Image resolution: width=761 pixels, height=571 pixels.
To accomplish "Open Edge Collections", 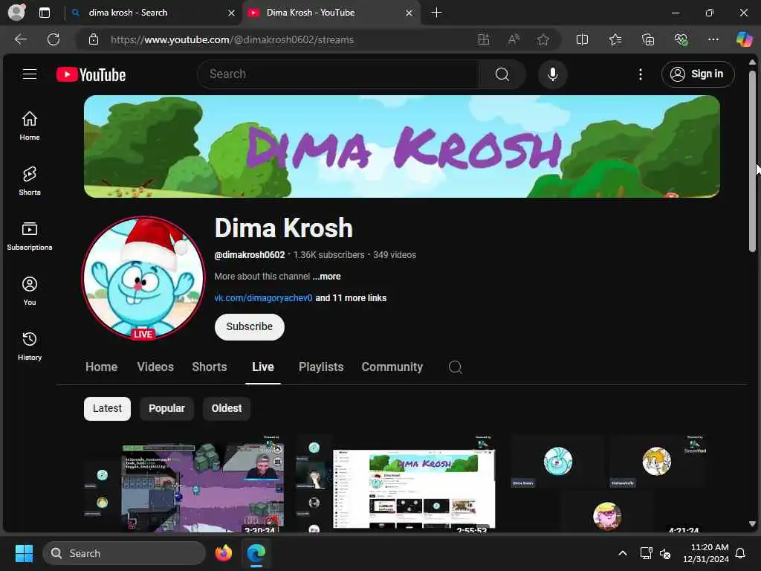I will 648,39.
